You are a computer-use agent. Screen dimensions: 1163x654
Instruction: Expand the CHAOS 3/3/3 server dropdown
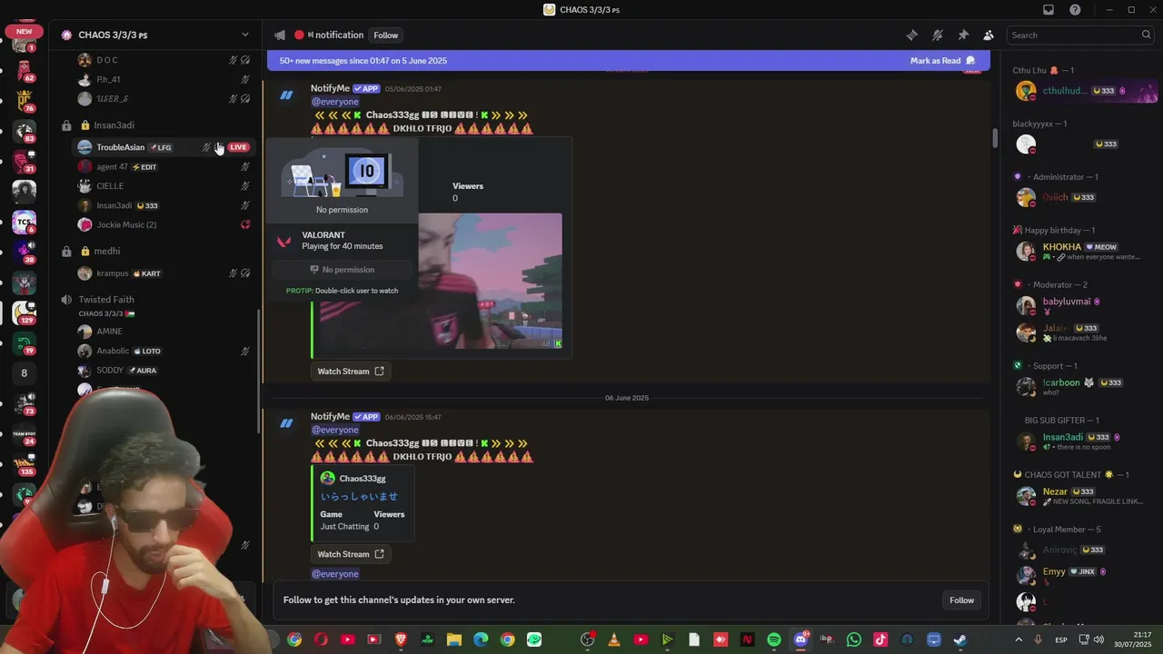(244, 35)
